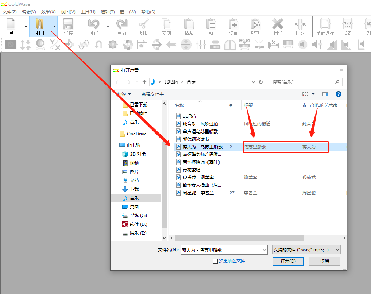Select the file 郭德纲谈读书
This screenshot has height=294, width=371.
click(196, 139)
